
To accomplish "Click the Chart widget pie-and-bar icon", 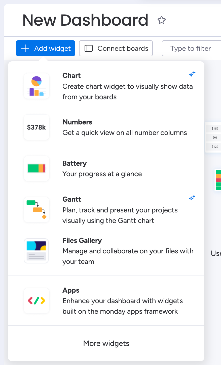I will pos(36,86).
